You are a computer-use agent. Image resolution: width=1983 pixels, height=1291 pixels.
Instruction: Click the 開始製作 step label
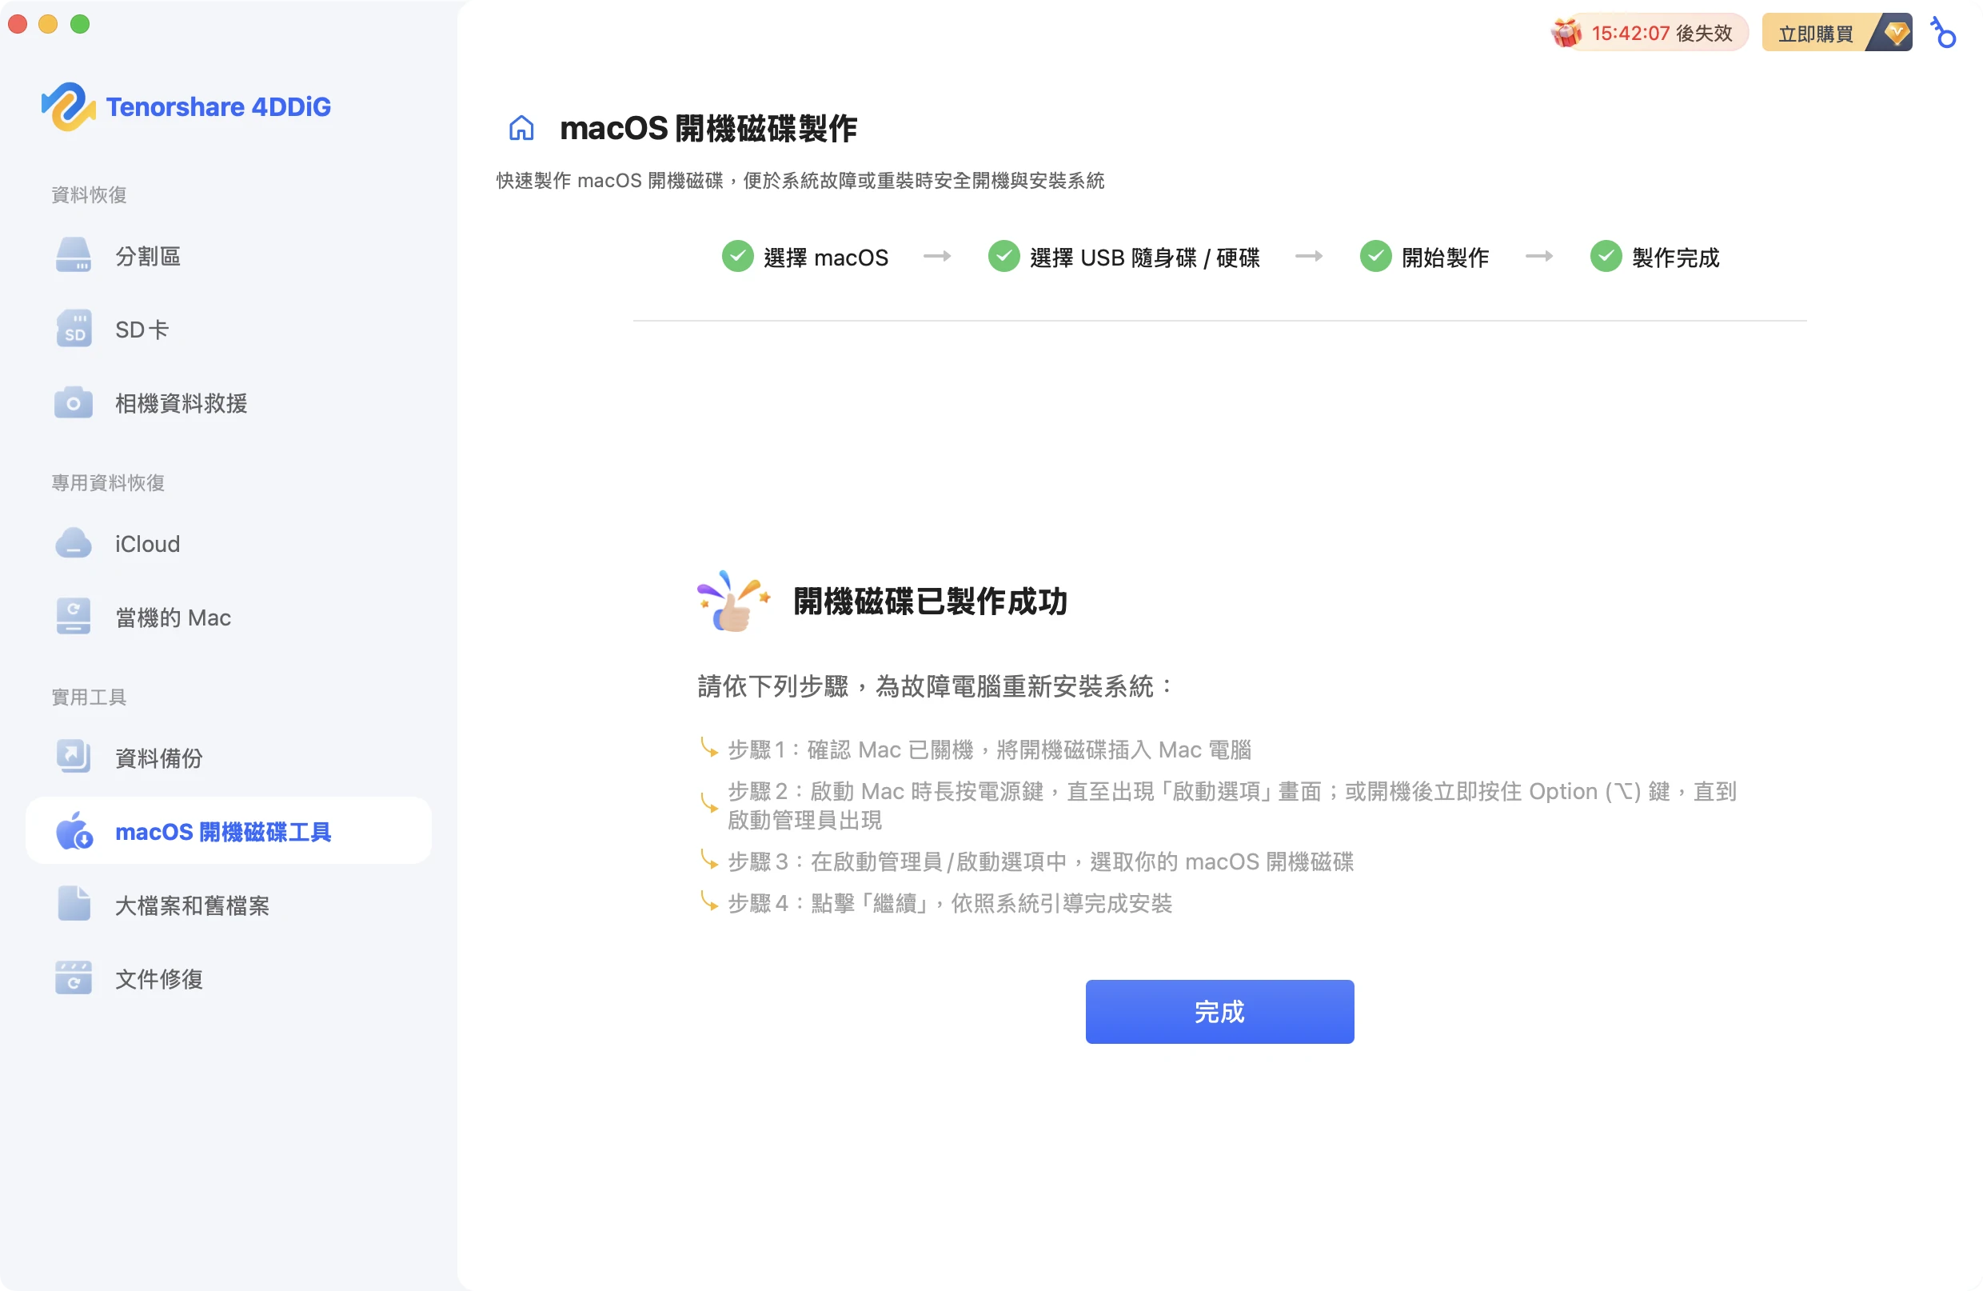[x=1445, y=258]
